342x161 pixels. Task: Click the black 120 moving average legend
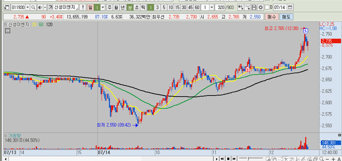[49, 24]
